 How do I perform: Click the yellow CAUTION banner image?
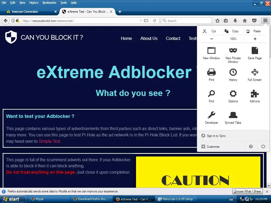(x=198, y=172)
